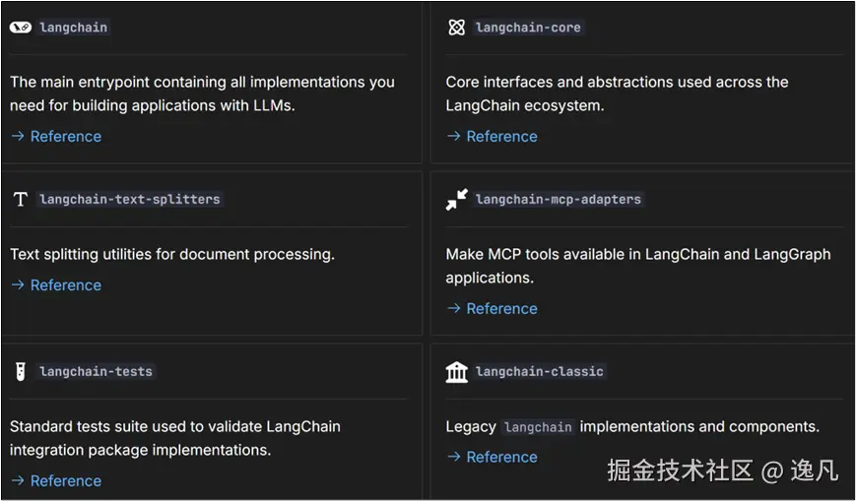Select the langchain-text-splitters package title
Screen dimensions: 856x501
129,200
